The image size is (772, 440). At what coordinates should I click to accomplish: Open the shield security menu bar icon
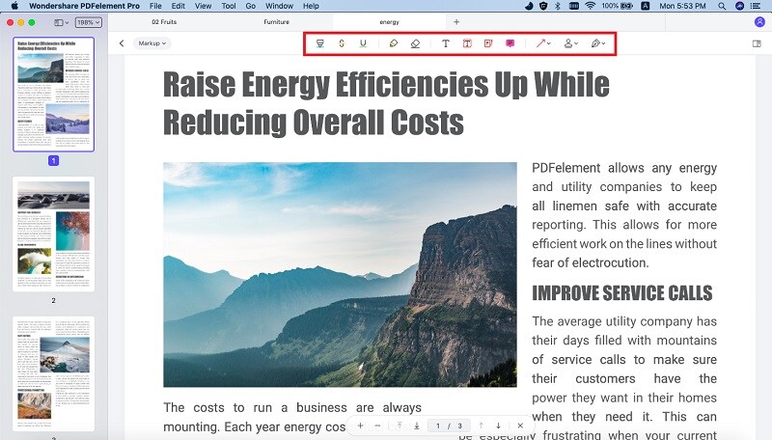pos(543,6)
